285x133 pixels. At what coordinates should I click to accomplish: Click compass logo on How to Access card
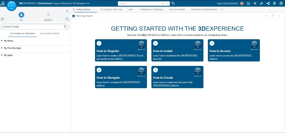[254, 45]
